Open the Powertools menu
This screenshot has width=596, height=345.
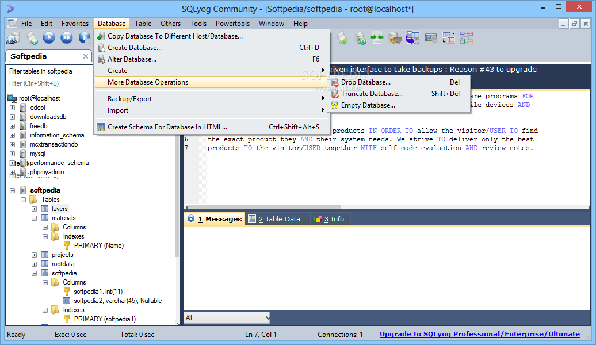click(x=232, y=24)
